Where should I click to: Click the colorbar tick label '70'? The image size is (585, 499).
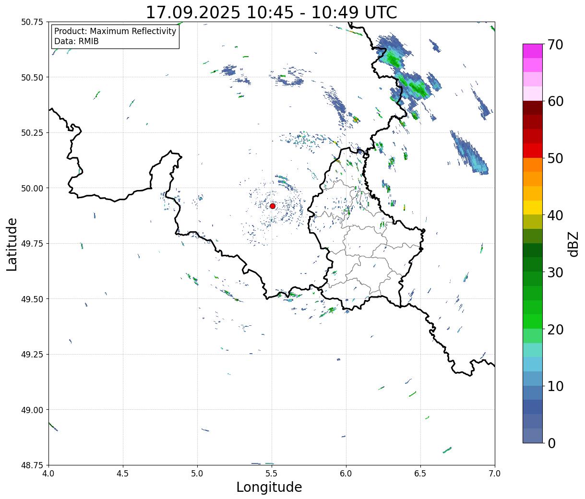tap(555, 45)
